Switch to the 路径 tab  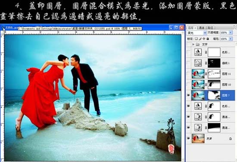(x=210, y=28)
